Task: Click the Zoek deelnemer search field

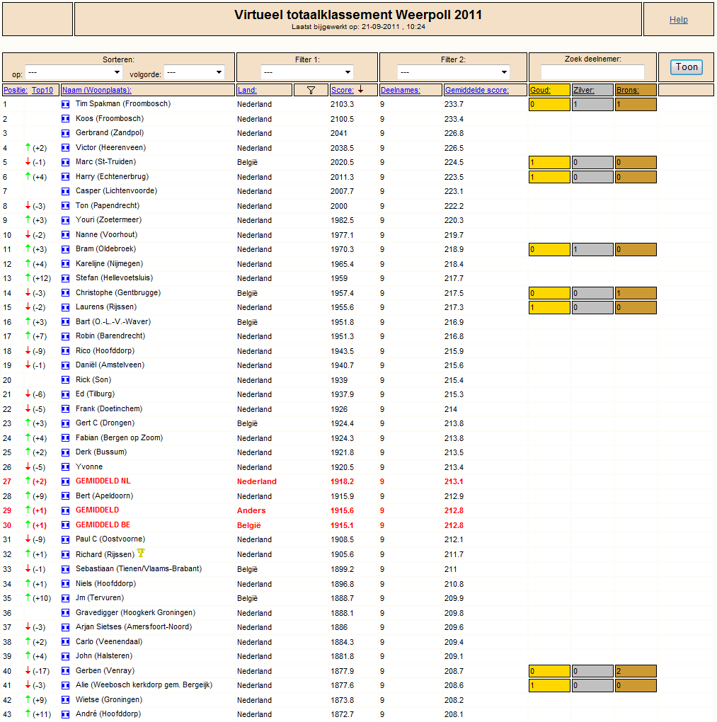Action: click(x=592, y=71)
